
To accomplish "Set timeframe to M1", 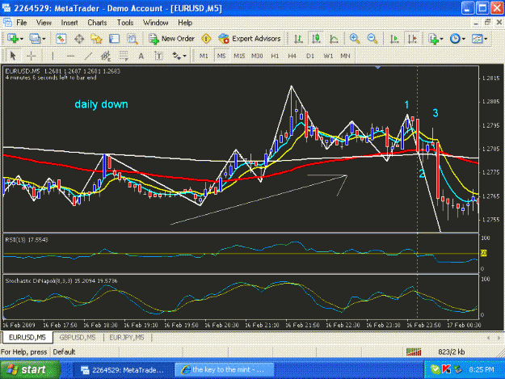I will pyautogui.click(x=204, y=56).
